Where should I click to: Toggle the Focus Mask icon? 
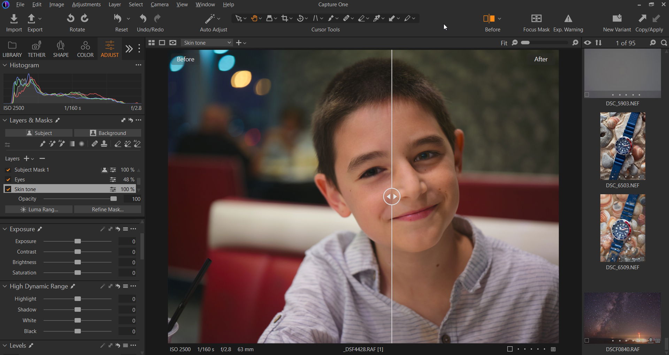click(x=536, y=18)
